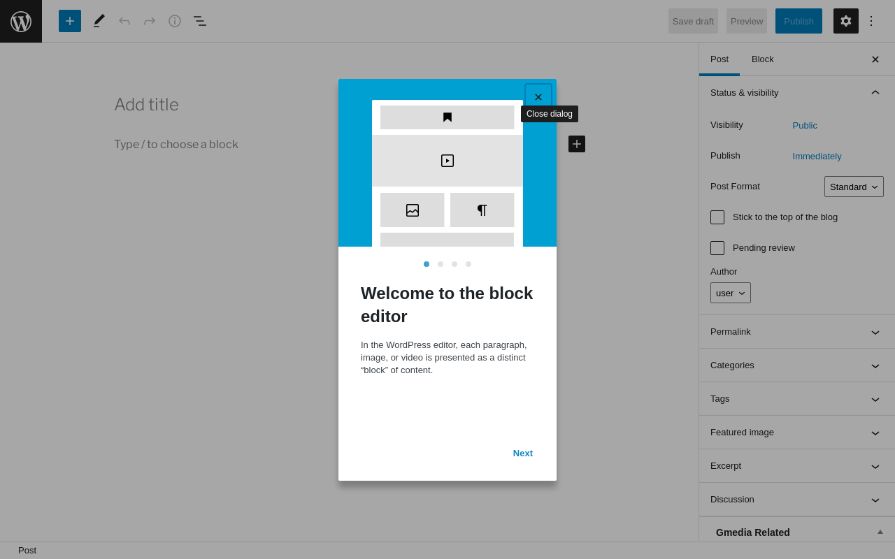Toggle the Settings gear icon
This screenshot has height=559, width=895.
click(x=846, y=21)
